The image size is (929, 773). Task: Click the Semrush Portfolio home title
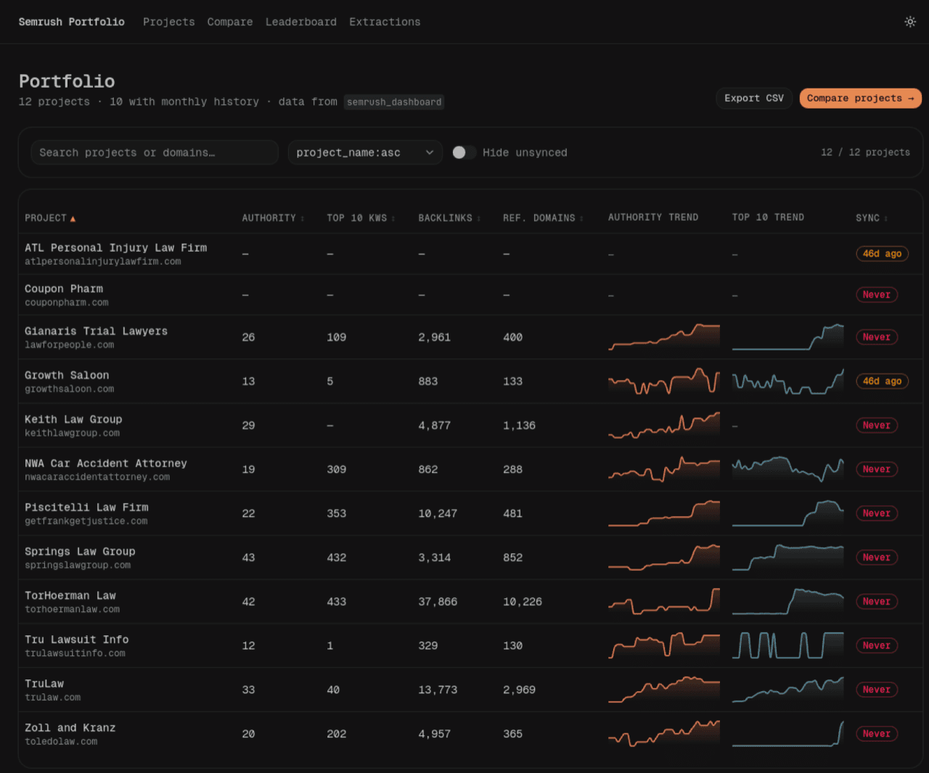point(71,22)
